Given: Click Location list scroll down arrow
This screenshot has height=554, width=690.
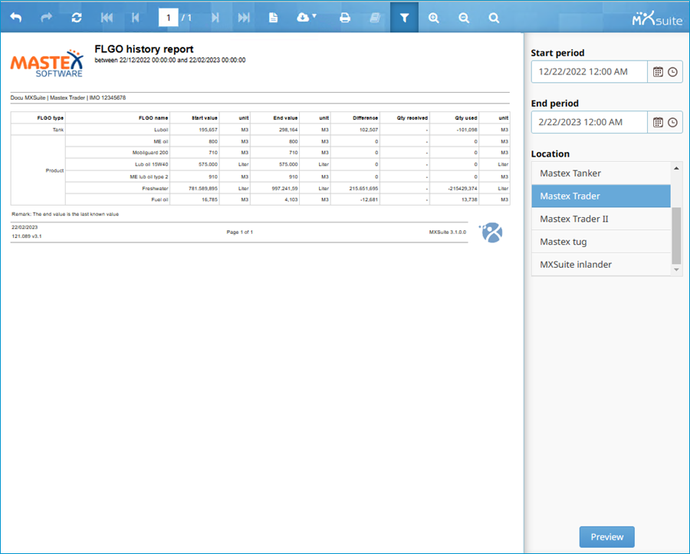Looking at the screenshot, I should [676, 269].
